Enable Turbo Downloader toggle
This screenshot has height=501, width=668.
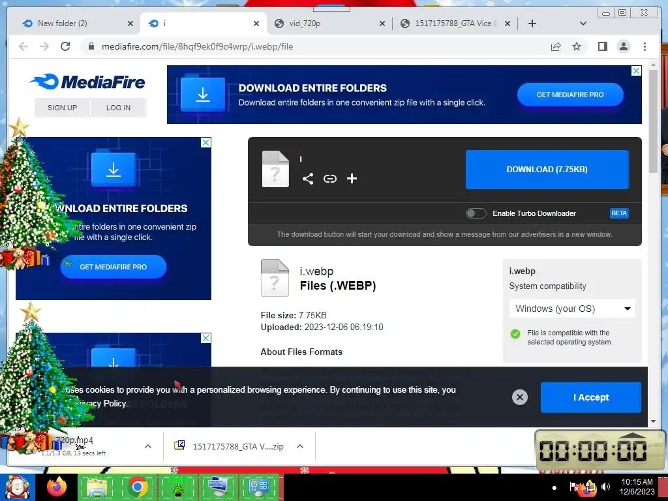(476, 213)
